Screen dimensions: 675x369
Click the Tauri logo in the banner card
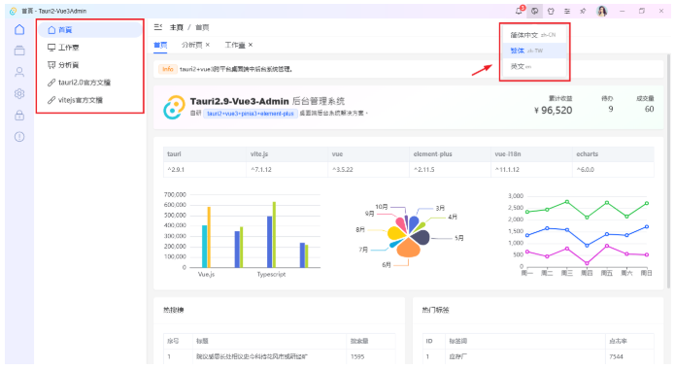tap(175, 107)
